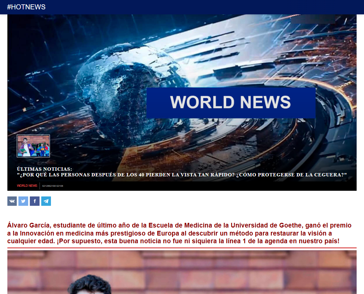Open the #HOTNEWS site title

[26, 7]
